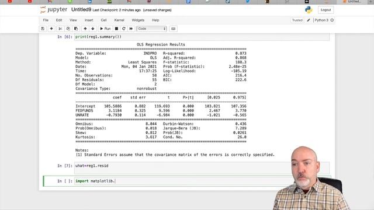
Task: Move selected cell down arrow
Action: click(x=93, y=29)
